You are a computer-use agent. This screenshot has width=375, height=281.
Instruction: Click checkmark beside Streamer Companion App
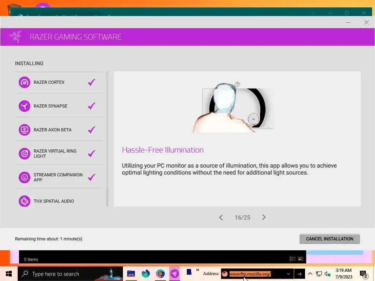[x=92, y=177]
